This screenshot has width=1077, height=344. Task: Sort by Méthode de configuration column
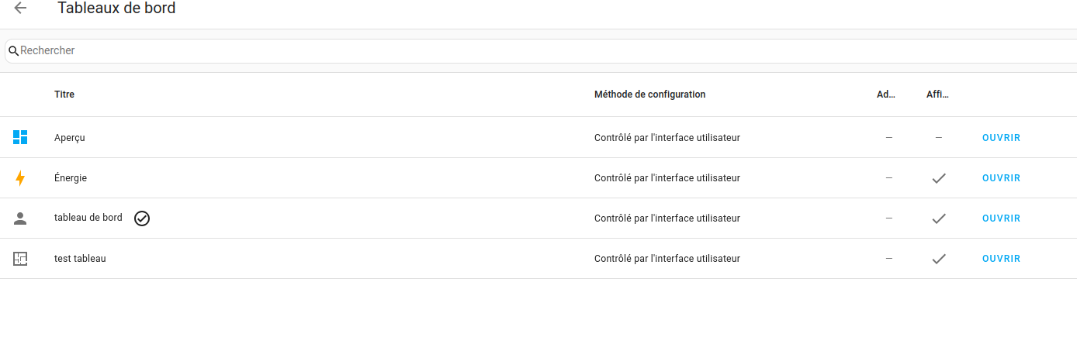click(x=649, y=95)
